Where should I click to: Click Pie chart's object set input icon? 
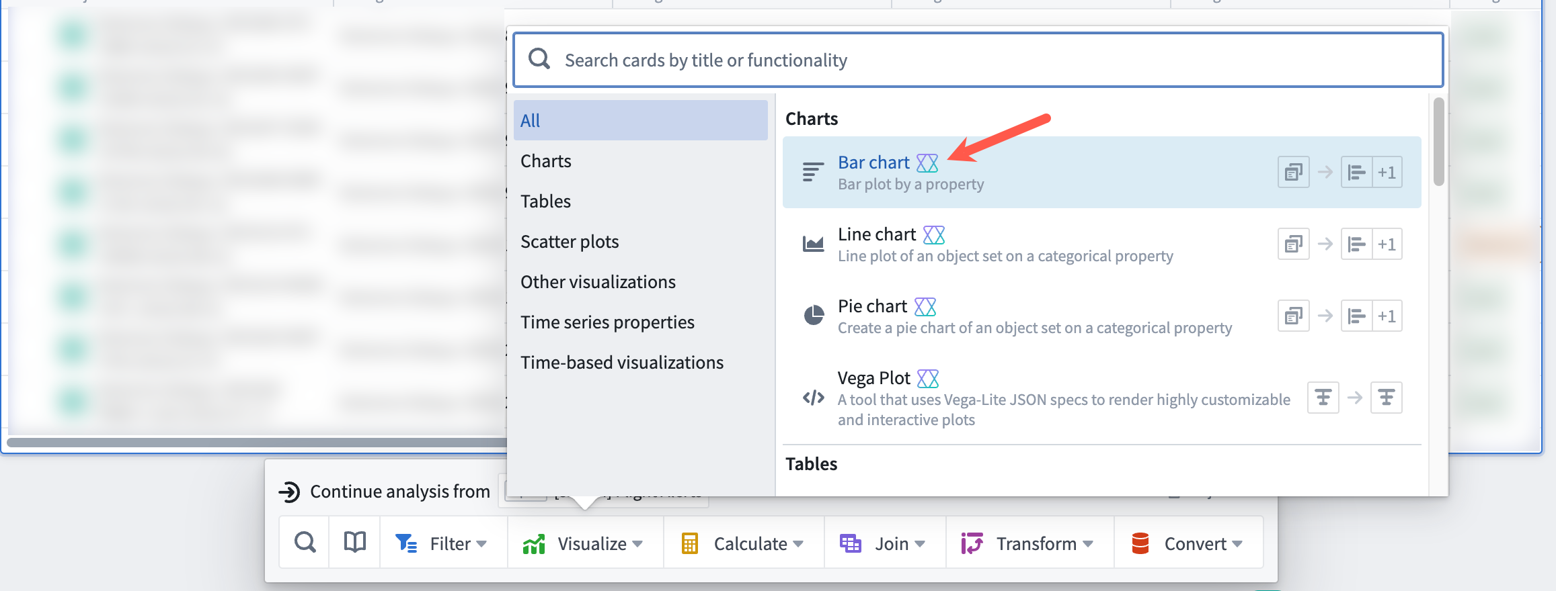coord(1293,316)
